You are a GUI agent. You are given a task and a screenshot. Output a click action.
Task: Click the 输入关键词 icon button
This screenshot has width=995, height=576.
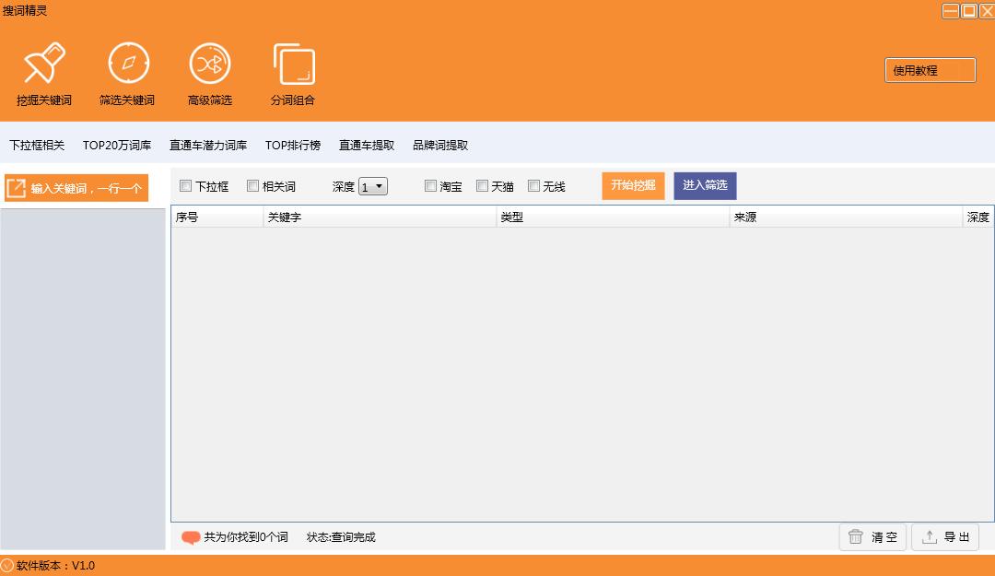pos(16,187)
